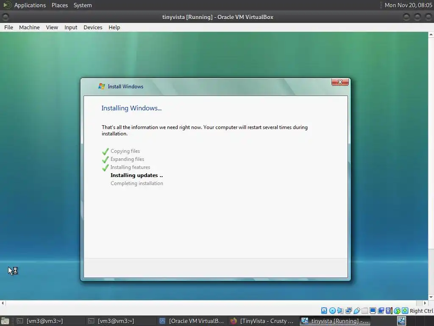The image size is (434, 326).
Task: Click the vertical scrollbar up arrow
Action: [431, 35]
